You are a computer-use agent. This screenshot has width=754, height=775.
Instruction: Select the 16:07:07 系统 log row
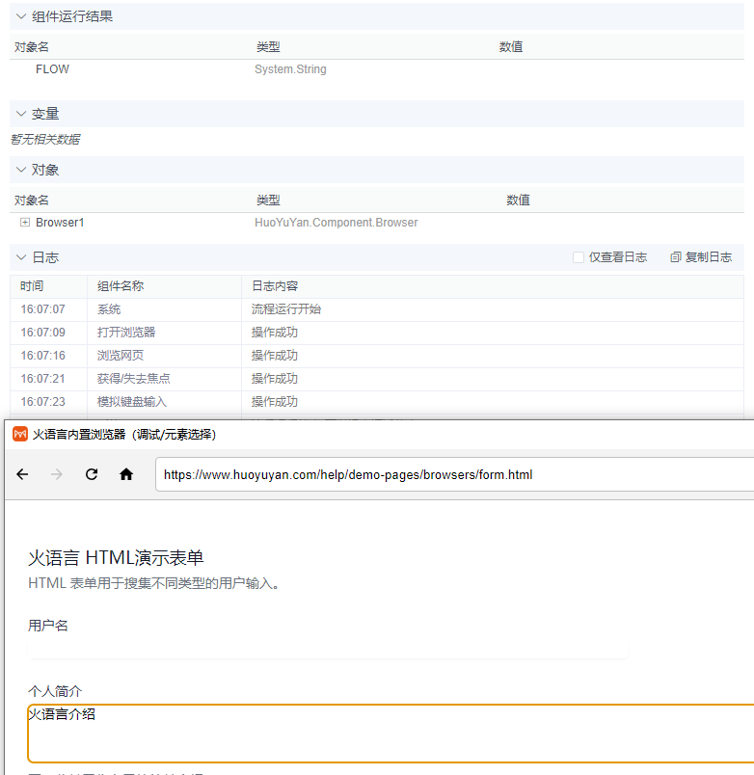(377, 309)
